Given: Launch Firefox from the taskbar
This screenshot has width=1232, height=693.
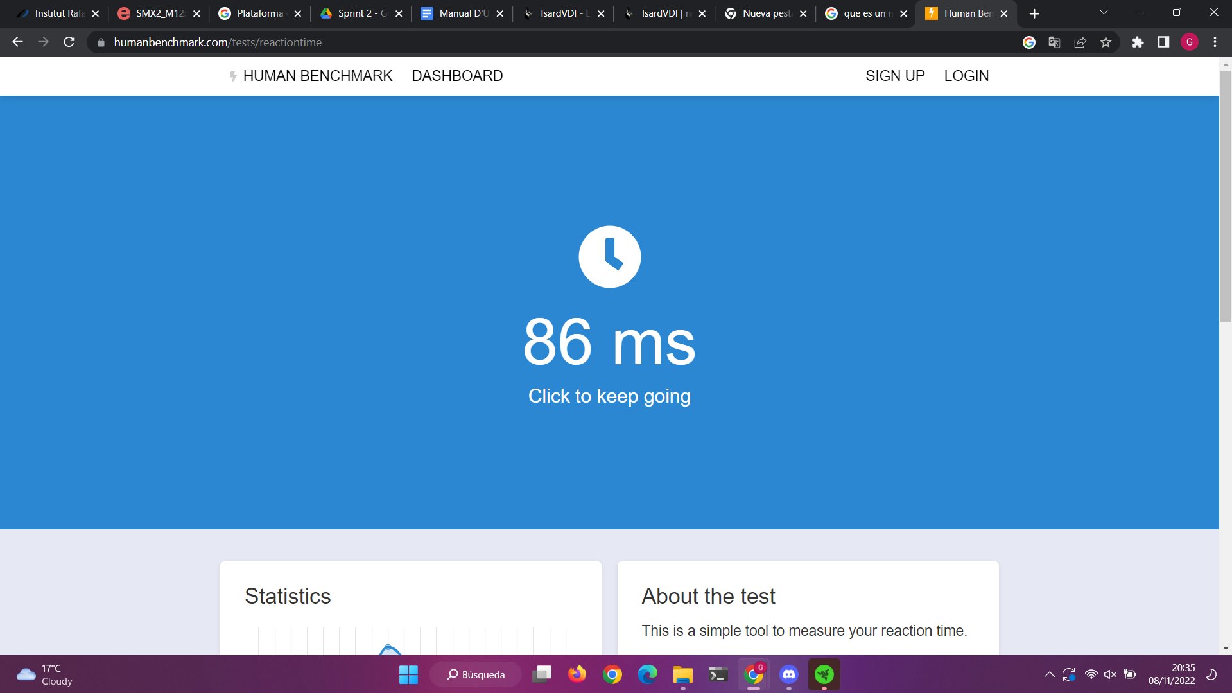Looking at the screenshot, I should [577, 674].
